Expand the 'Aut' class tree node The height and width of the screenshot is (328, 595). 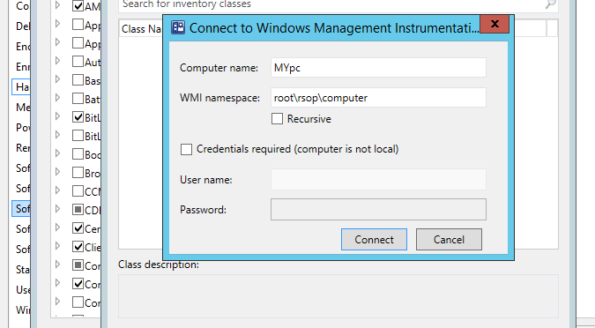pos(57,60)
